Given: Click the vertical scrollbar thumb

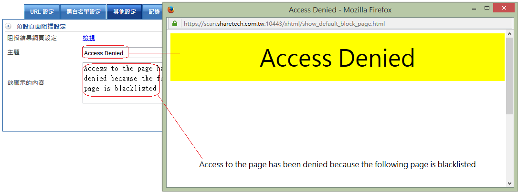Looking at the screenshot, I should pyautogui.click(x=509, y=76).
